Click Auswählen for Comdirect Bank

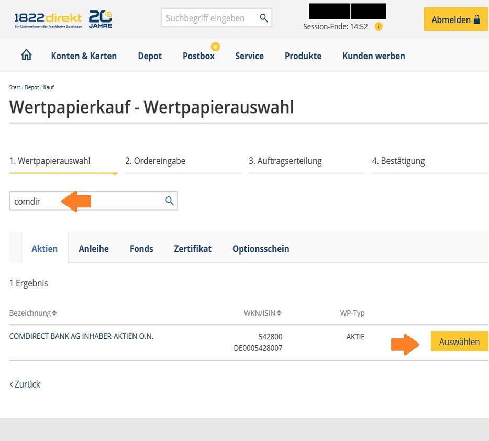tap(459, 341)
